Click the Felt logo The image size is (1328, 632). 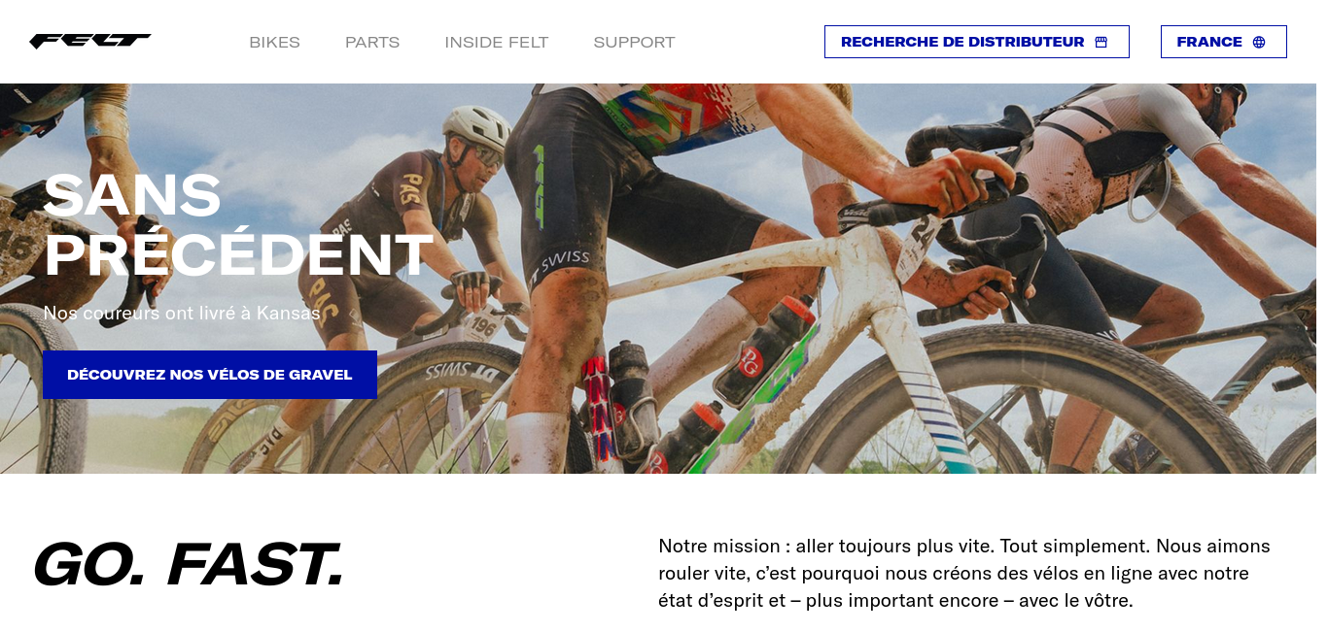pos(89,41)
